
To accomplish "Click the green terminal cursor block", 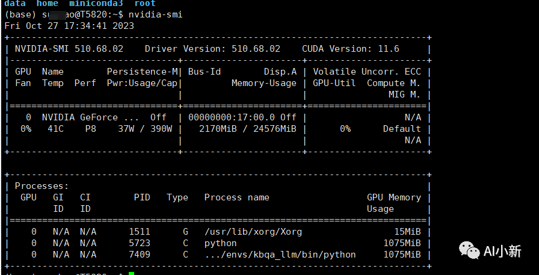I will pos(131,273).
